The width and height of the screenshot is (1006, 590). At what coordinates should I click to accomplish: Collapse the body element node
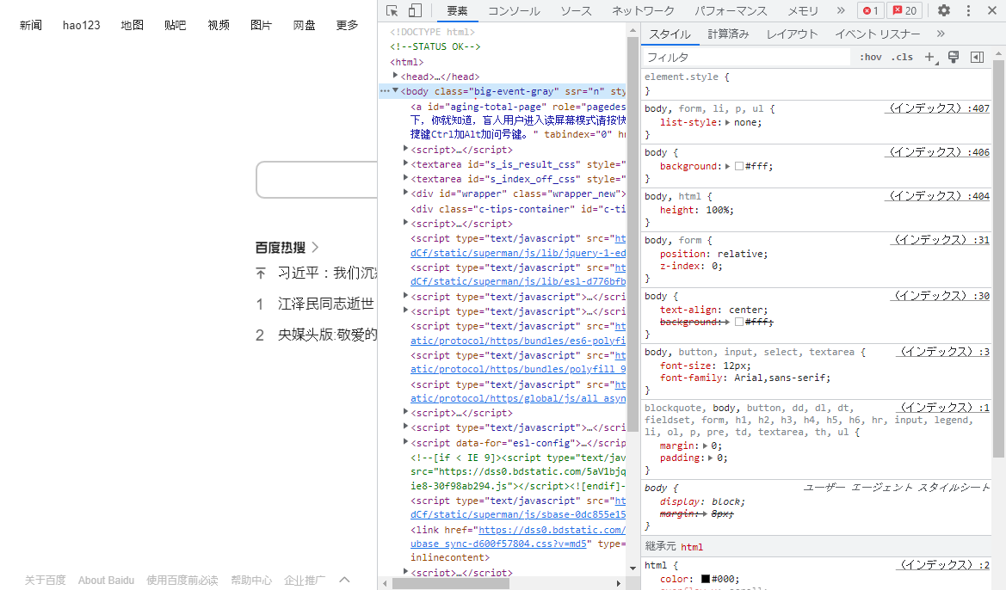pyautogui.click(x=395, y=90)
